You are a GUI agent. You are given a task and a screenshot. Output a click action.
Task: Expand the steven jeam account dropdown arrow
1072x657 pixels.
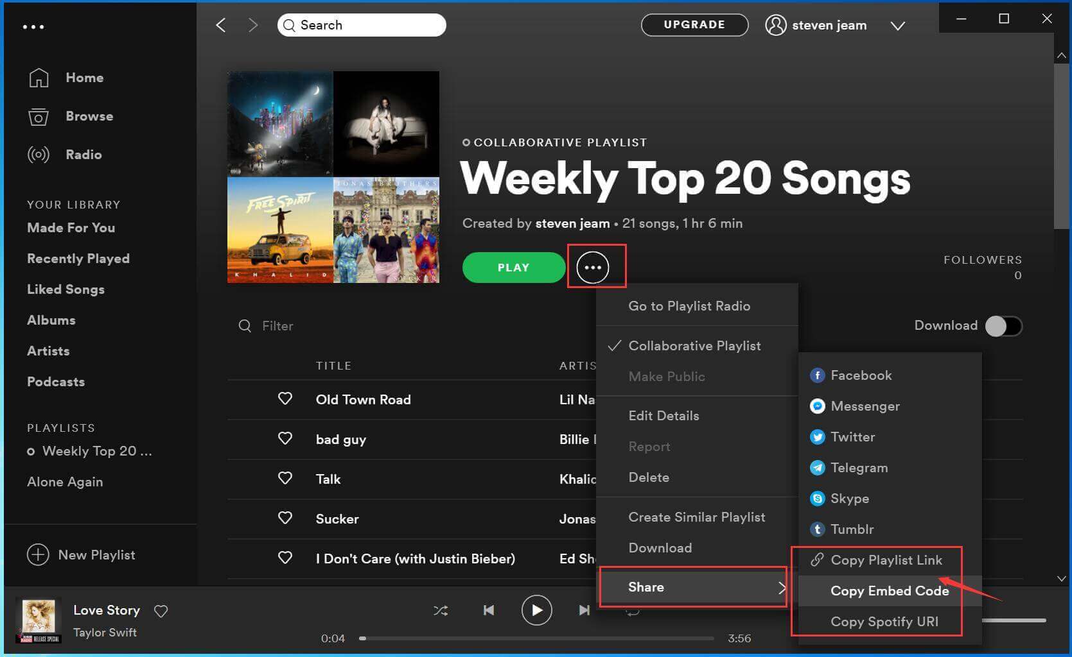click(898, 26)
